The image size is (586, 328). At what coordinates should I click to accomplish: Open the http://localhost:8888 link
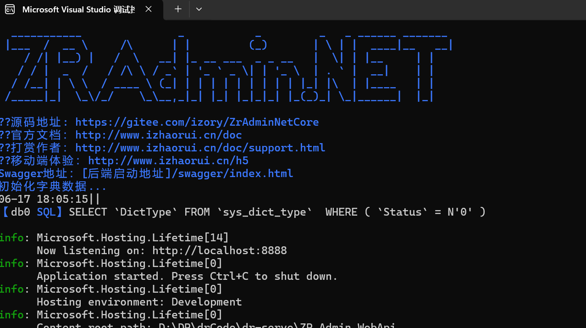(220, 250)
